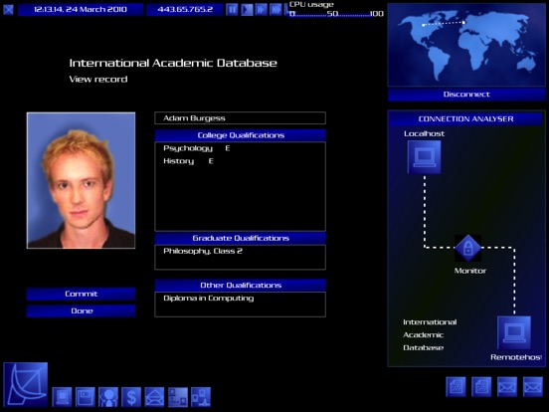Click the X close icon at top-left
The width and height of the screenshot is (549, 412).
point(8,10)
